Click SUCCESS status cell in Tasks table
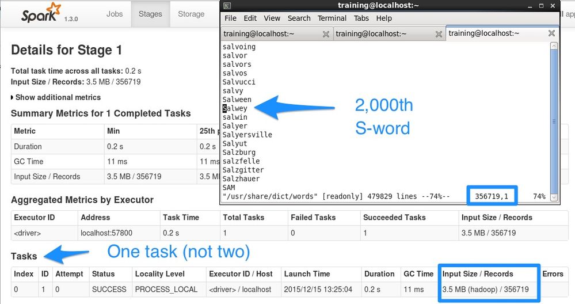 point(109,290)
